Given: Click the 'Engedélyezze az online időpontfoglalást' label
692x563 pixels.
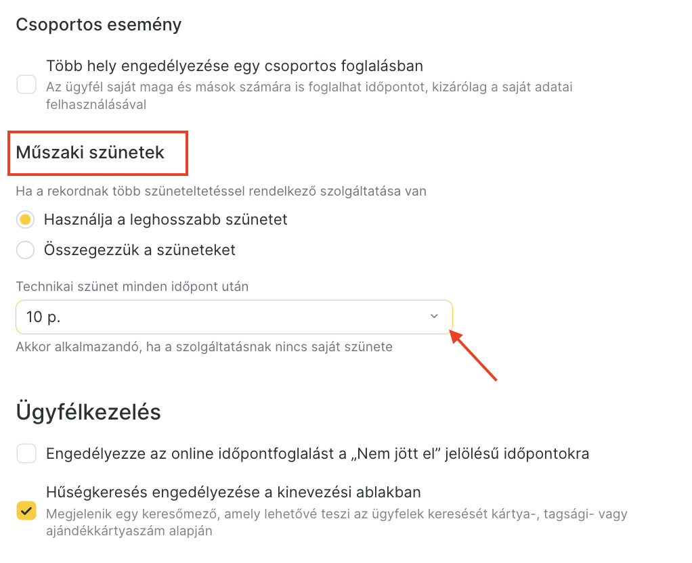Looking at the screenshot, I should 318,453.
